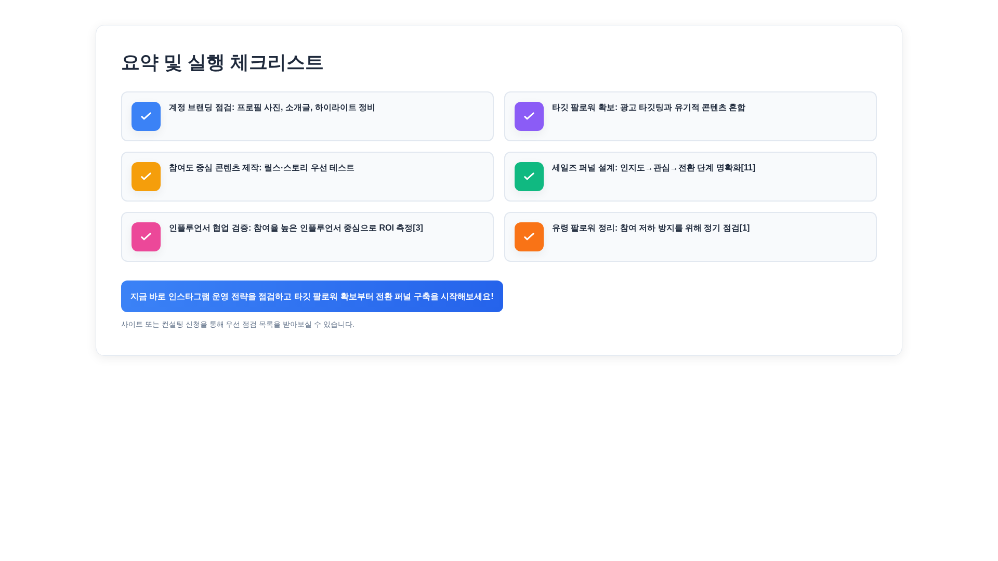Expand the 인플루언서 협업 검증 card
The image size is (998, 561).
coord(307,236)
